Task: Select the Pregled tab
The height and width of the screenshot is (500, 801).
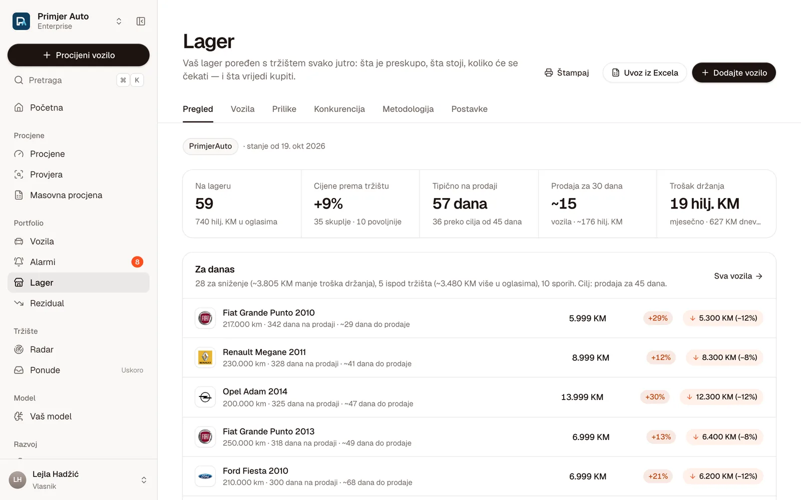Action: point(198,109)
